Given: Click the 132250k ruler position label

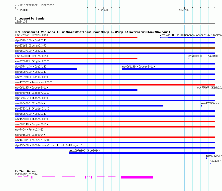Looking at the screenshot, I should coord(184,10).
